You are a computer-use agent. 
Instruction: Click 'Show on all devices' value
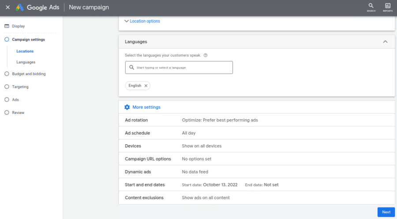click(x=202, y=146)
